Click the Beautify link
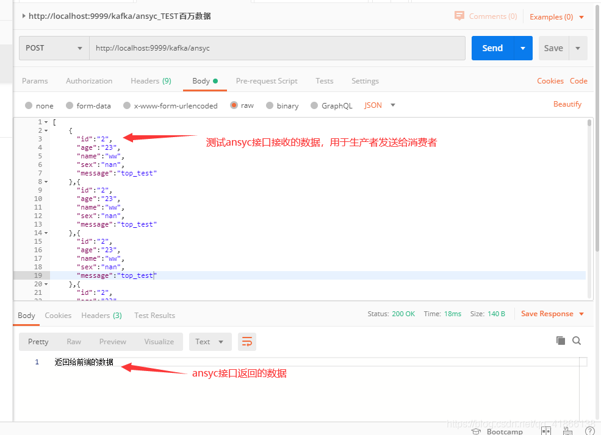The height and width of the screenshot is (435, 601). (567, 104)
